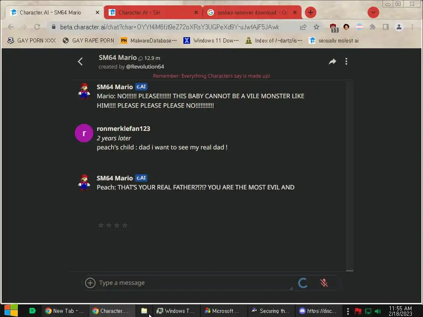This screenshot has height=317, width=423.
Task: Click the ronmerklefan123 purple avatar
Action: pyautogui.click(x=84, y=133)
